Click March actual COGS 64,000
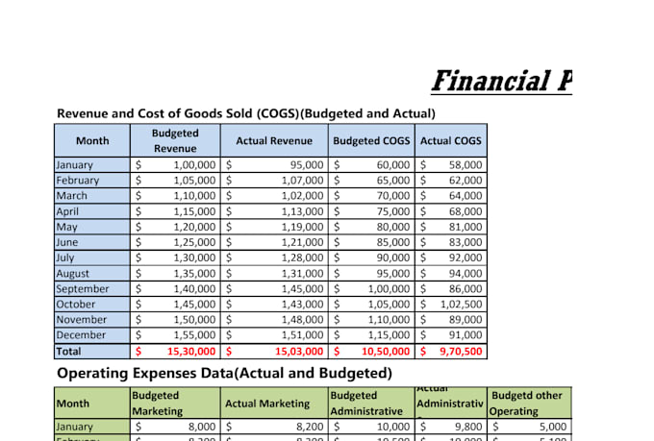 [451, 195]
